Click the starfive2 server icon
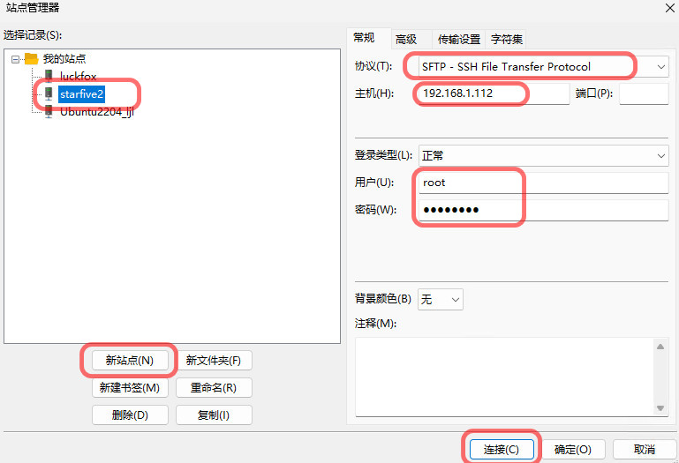679x463 pixels. point(49,93)
